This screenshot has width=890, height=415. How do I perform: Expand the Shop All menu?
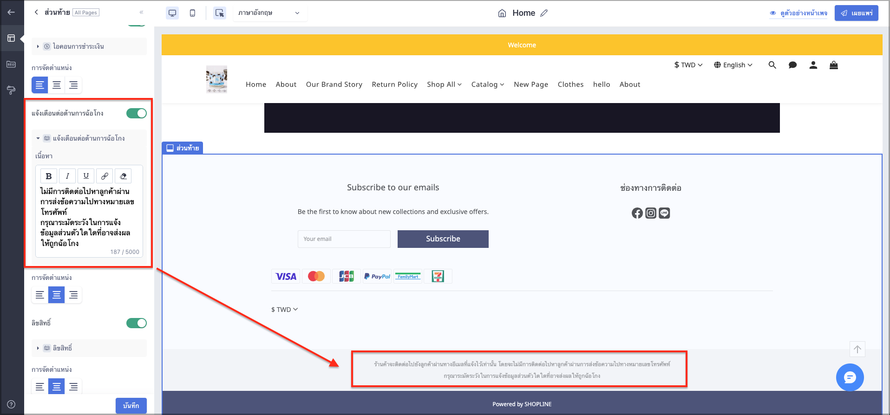click(444, 84)
